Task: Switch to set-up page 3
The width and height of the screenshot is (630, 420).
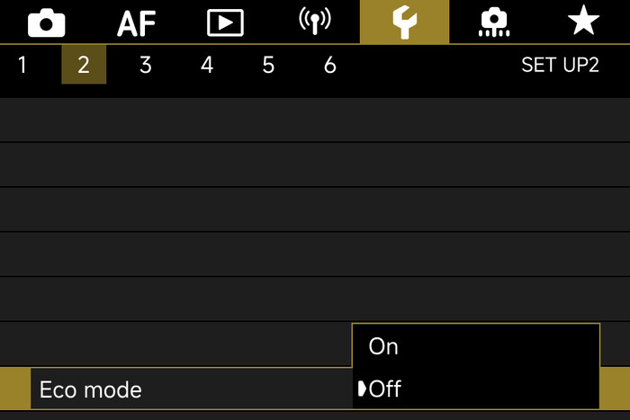Action: [145, 66]
